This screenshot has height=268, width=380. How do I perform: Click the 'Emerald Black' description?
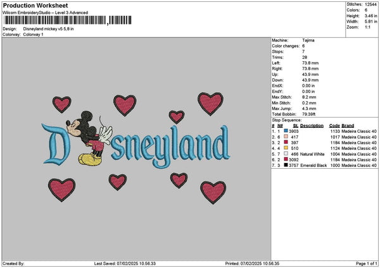pyautogui.click(x=313, y=166)
